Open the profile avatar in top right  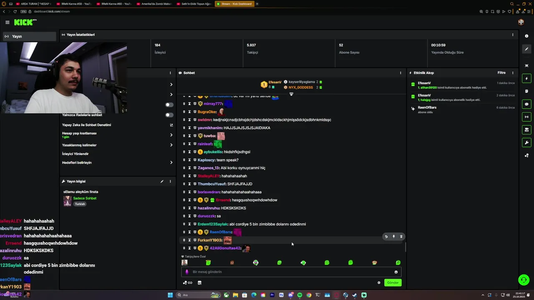[x=521, y=22]
